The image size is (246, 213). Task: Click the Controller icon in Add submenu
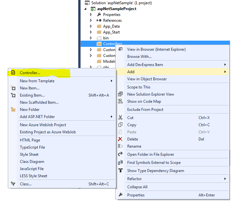click(13, 73)
